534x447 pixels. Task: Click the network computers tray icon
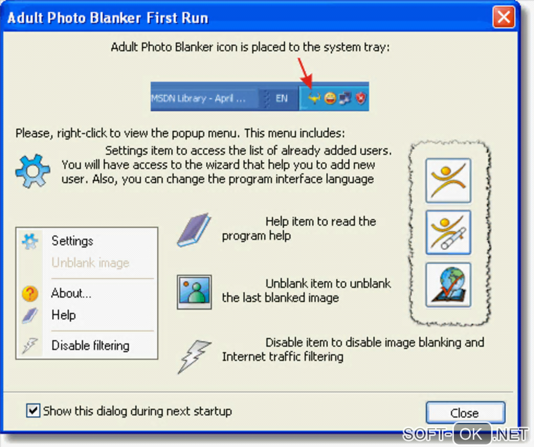coord(346,99)
